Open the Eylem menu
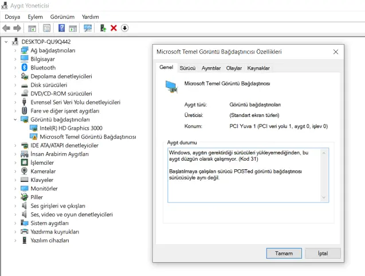 [x=35, y=17]
